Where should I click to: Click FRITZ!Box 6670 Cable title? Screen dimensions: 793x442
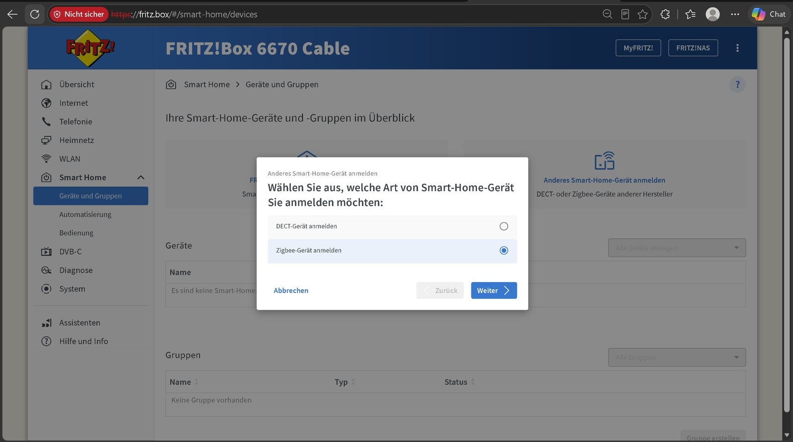pos(258,49)
